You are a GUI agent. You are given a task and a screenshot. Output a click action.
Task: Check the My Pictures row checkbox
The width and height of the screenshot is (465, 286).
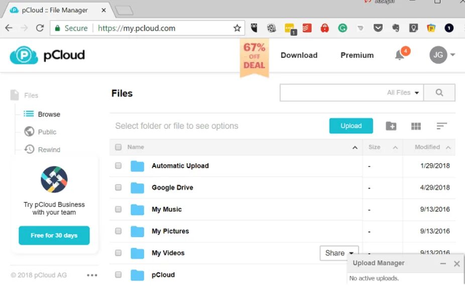[x=119, y=231]
